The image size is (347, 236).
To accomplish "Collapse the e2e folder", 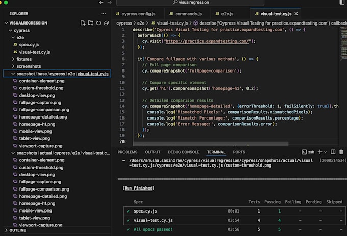I will [13, 38].
